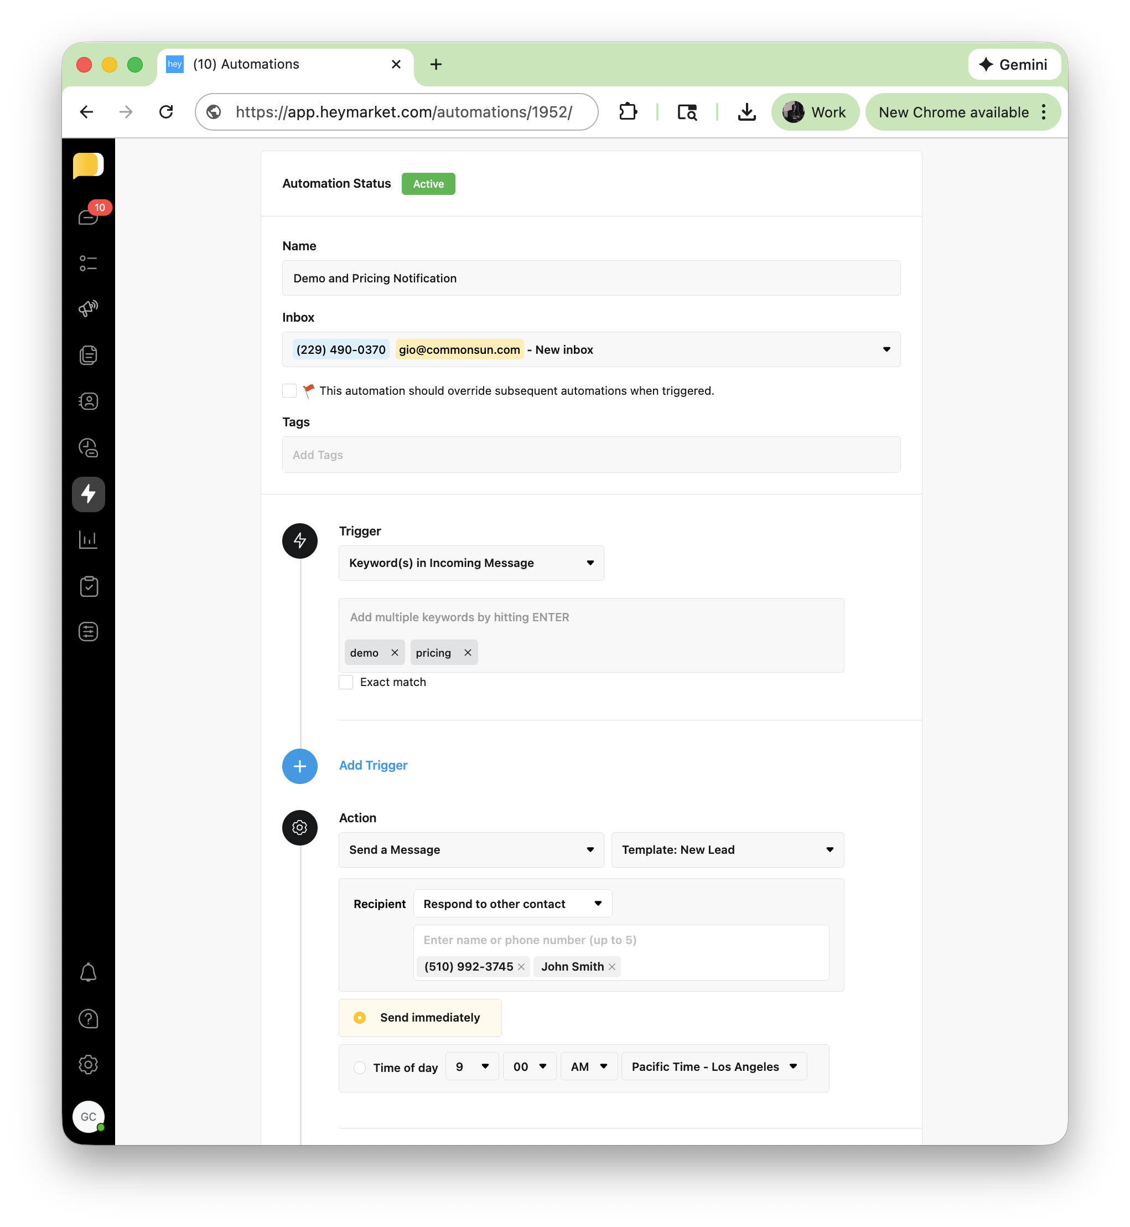Viewport: 1130px width, 1227px height.
Task: Open the settings gear in sidebar
Action: [x=89, y=1065]
